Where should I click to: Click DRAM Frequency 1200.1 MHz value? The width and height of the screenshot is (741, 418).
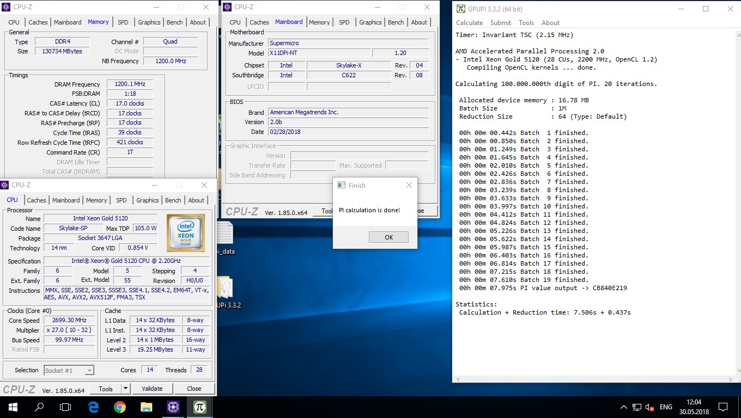pos(130,84)
